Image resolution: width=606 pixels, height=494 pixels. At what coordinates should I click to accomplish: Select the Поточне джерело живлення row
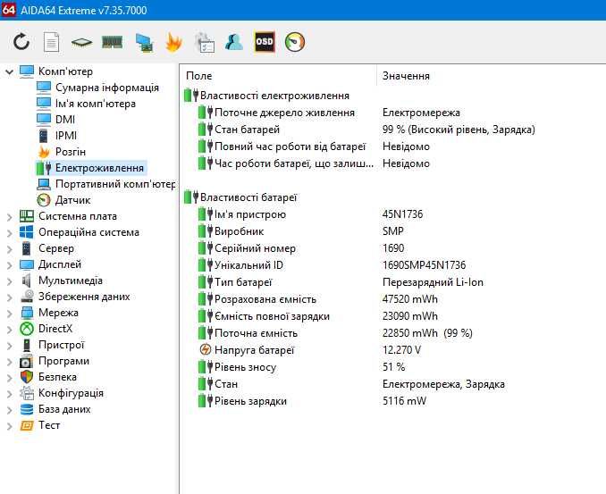click(277, 113)
